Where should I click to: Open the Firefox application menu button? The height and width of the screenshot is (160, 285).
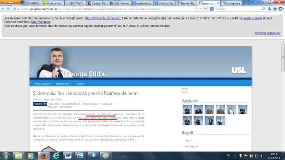pos(10,2)
